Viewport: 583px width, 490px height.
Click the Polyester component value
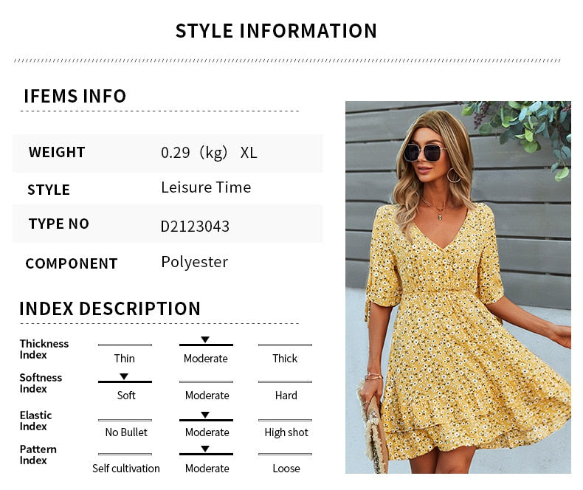(195, 263)
